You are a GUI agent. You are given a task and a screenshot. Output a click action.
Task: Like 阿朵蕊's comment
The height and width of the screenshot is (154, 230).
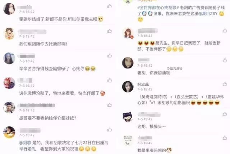coord(225,84)
